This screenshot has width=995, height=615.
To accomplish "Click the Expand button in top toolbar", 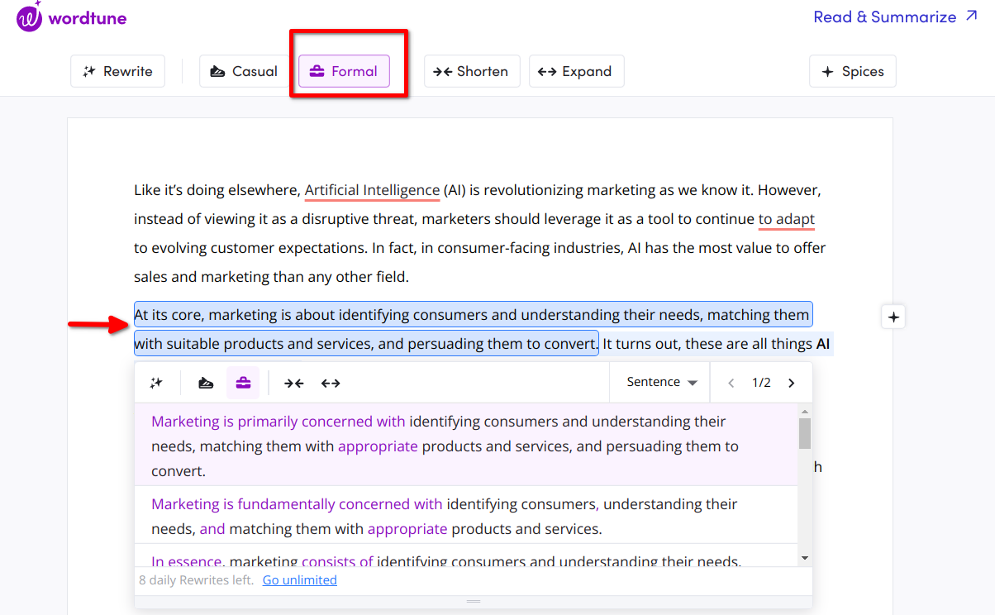I will (x=576, y=71).
